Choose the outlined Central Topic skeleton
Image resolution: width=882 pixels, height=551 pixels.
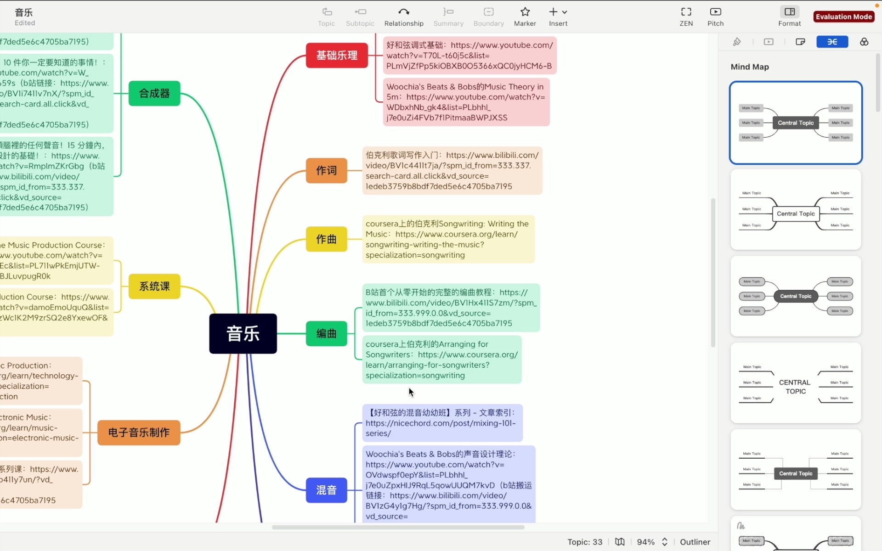point(796,209)
